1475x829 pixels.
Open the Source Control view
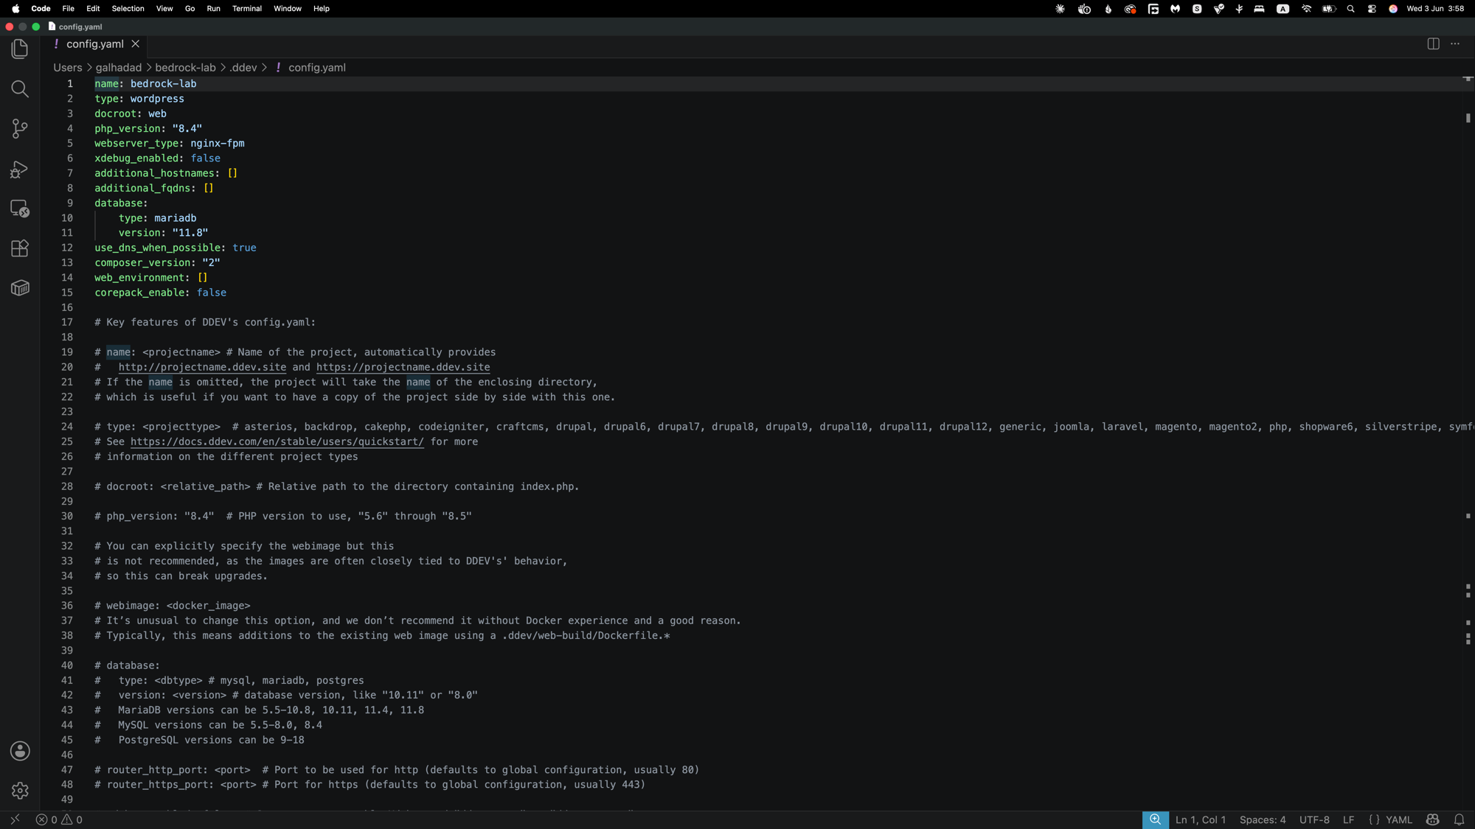click(20, 129)
